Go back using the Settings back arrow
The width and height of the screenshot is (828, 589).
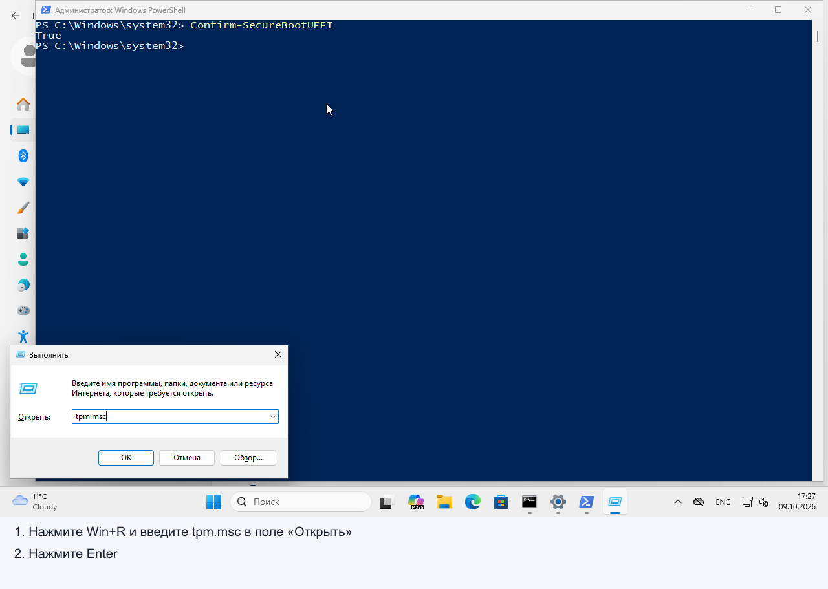(16, 16)
